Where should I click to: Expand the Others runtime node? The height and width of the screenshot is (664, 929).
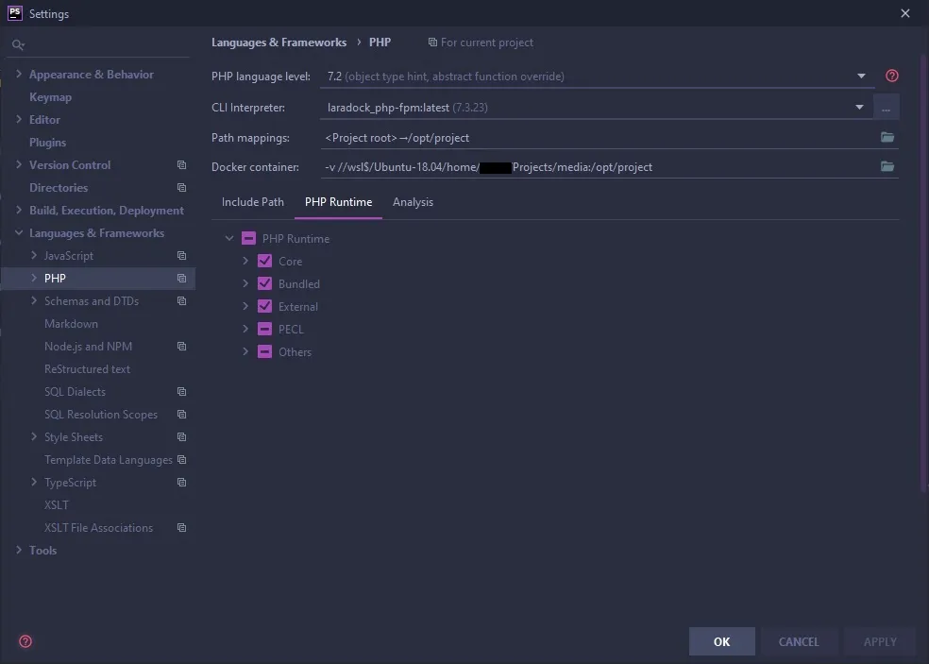[245, 351]
